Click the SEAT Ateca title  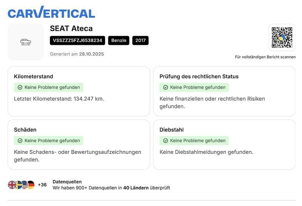click(71, 28)
